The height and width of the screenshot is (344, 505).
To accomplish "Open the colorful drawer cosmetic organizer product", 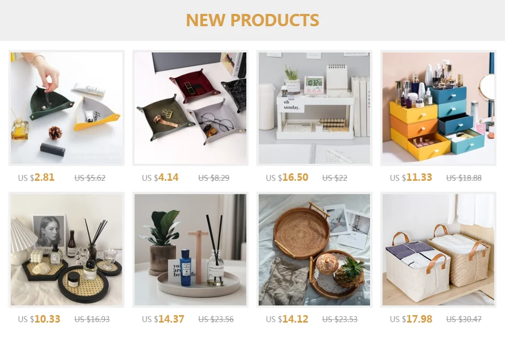I will point(439,108).
